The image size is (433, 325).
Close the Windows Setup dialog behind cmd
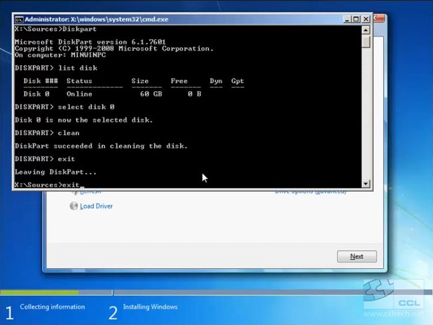[x=379, y=19]
